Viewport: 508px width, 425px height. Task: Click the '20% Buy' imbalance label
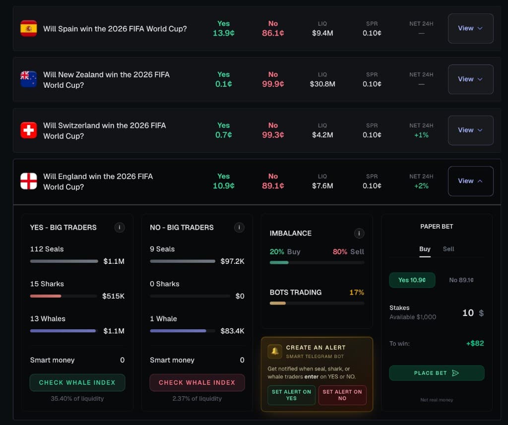(x=285, y=252)
